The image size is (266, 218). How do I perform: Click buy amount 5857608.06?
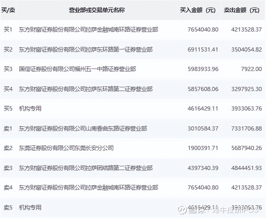[203, 89]
